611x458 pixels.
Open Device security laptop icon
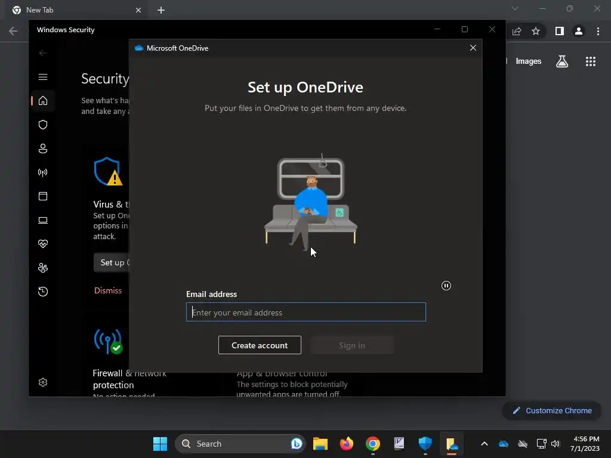(43, 220)
